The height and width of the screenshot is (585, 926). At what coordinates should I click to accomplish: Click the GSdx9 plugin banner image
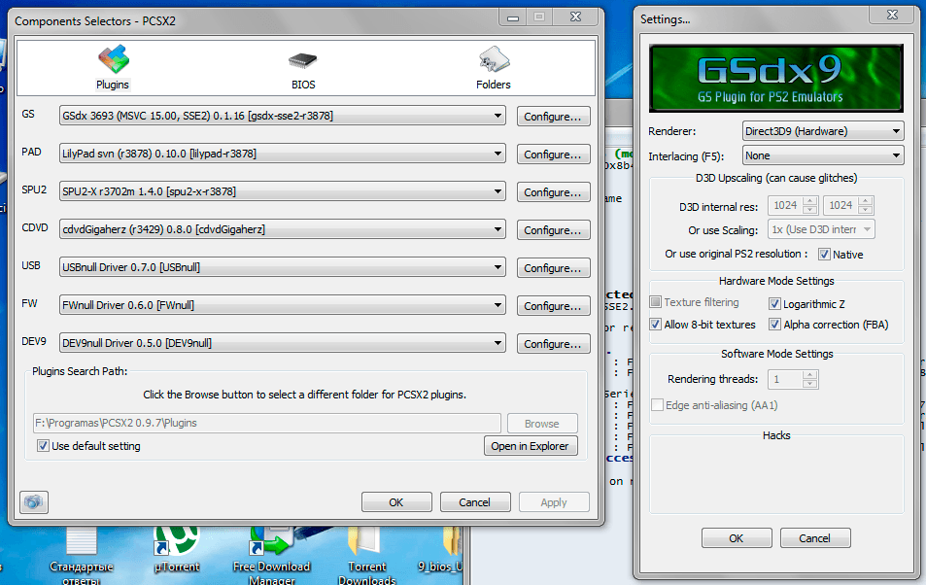click(776, 78)
